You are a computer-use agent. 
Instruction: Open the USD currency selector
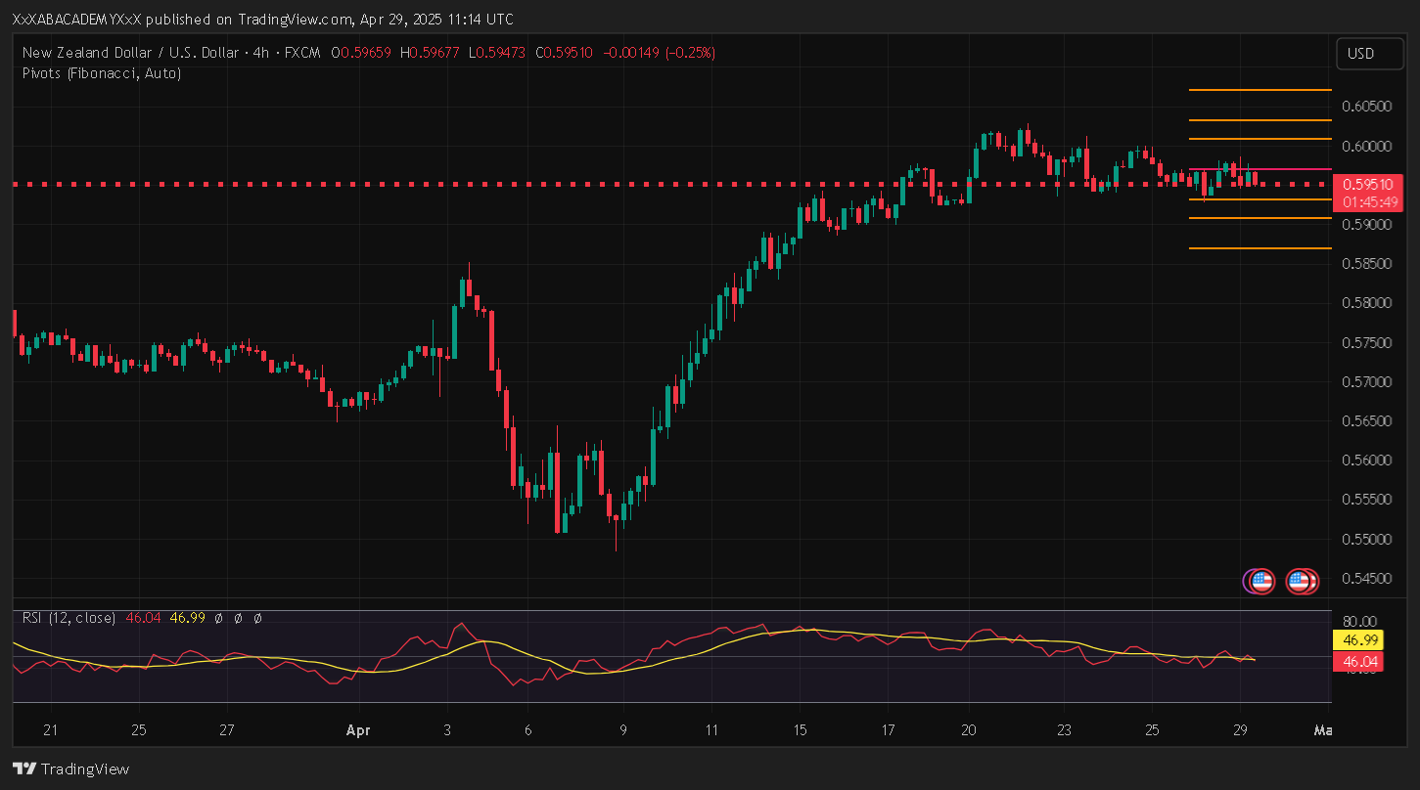tap(1361, 54)
